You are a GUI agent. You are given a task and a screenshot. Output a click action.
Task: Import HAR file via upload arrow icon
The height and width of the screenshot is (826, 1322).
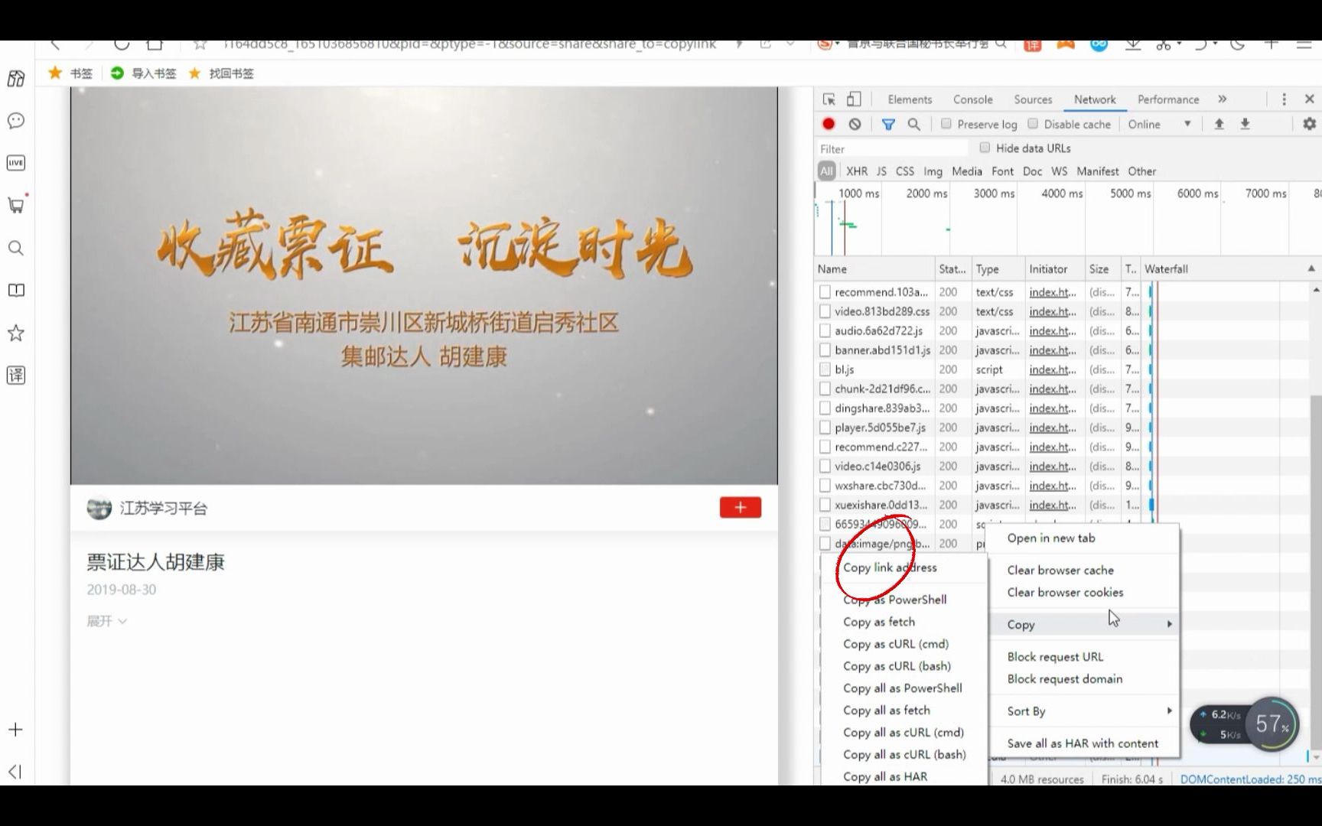pyautogui.click(x=1218, y=124)
